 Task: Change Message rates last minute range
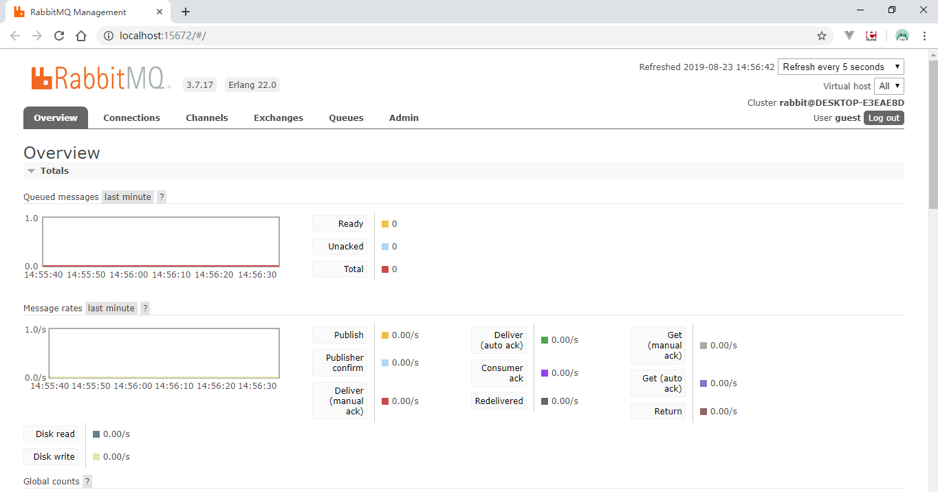pos(111,308)
